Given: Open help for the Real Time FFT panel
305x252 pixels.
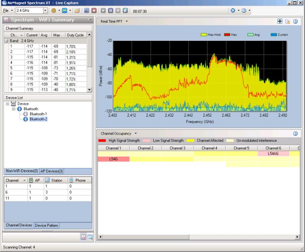Looking at the screenshot, I should point(295,21).
